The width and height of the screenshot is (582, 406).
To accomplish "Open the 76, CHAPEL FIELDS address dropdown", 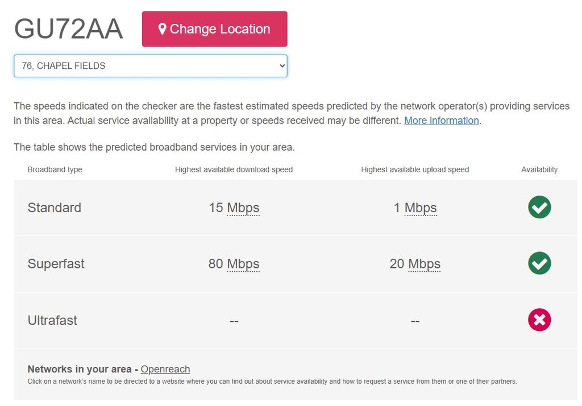I will (151, 66).
